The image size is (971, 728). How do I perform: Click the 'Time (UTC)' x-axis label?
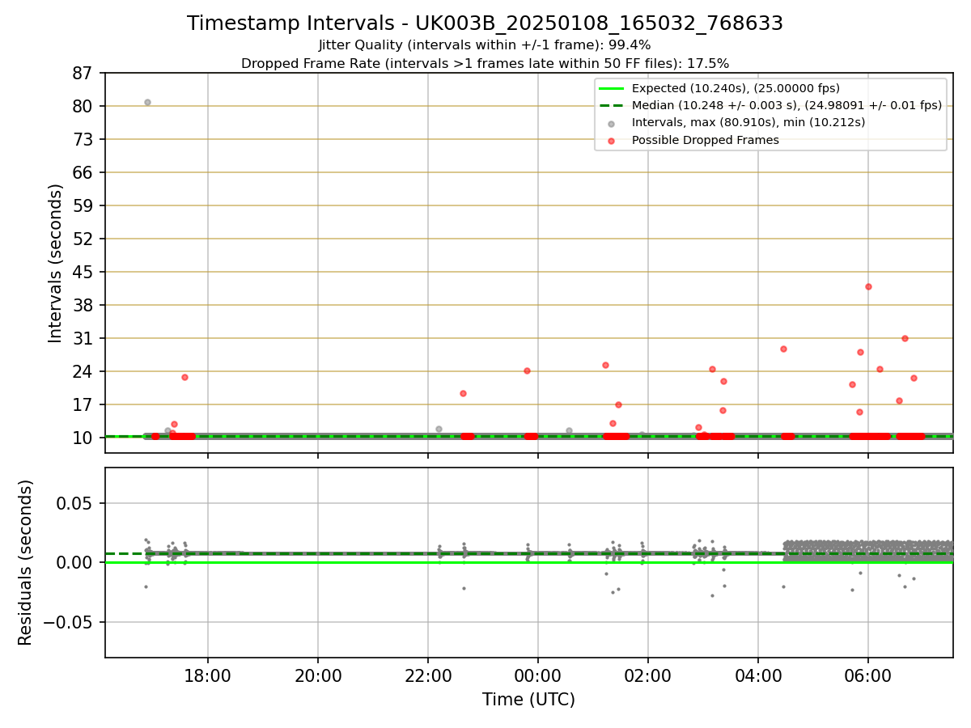click(x=528, y=700)
